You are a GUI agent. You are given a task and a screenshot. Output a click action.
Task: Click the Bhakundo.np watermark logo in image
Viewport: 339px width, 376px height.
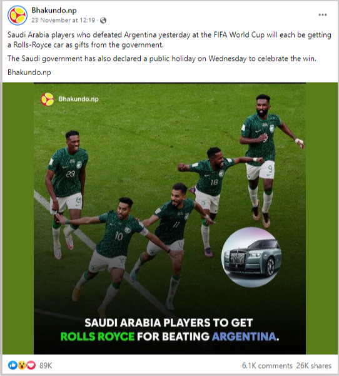(48, 99)
